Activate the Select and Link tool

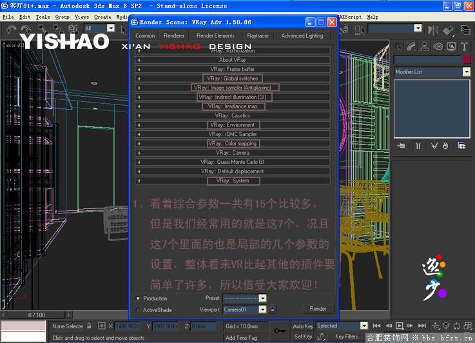pos(42,30)
